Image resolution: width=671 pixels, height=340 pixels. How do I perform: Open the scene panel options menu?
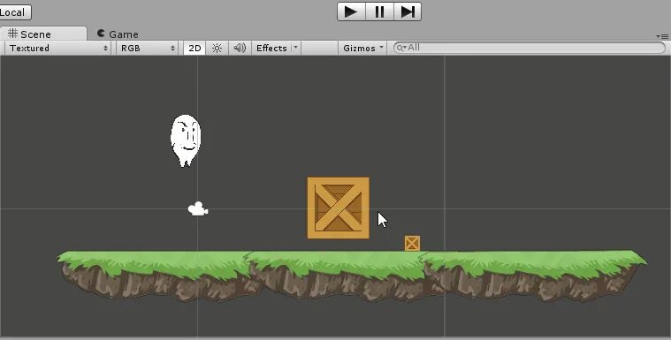(x=662, y=36)
